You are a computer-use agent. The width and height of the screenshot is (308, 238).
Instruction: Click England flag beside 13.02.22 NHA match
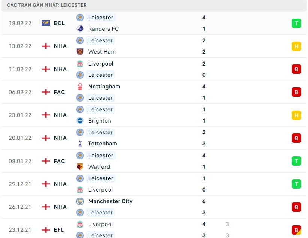(x=46, y=46)
